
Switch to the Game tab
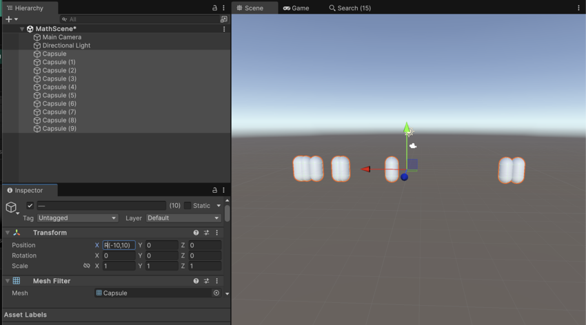coord(296,8)
